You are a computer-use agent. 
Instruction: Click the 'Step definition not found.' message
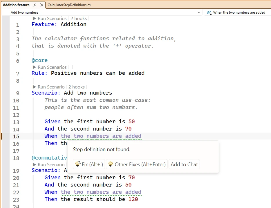pos(102,149)
